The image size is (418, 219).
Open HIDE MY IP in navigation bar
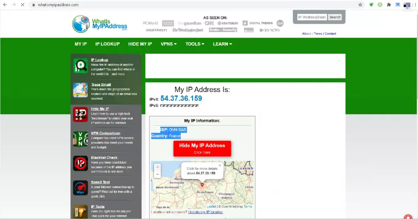pos(140,44)
